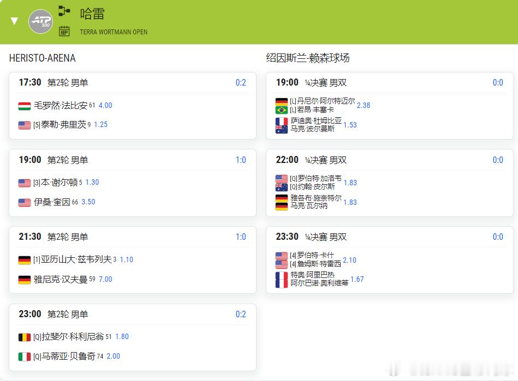Click Germany flag beside 亚历山大·兹韦列夫
Viewport: 518px width, 381px height.
(25, 260)
